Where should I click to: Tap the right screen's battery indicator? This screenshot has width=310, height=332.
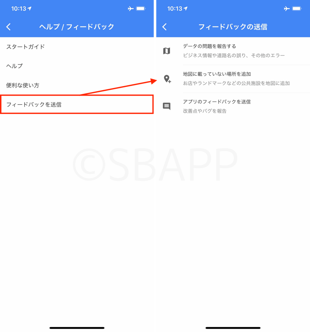click(297, 9)
